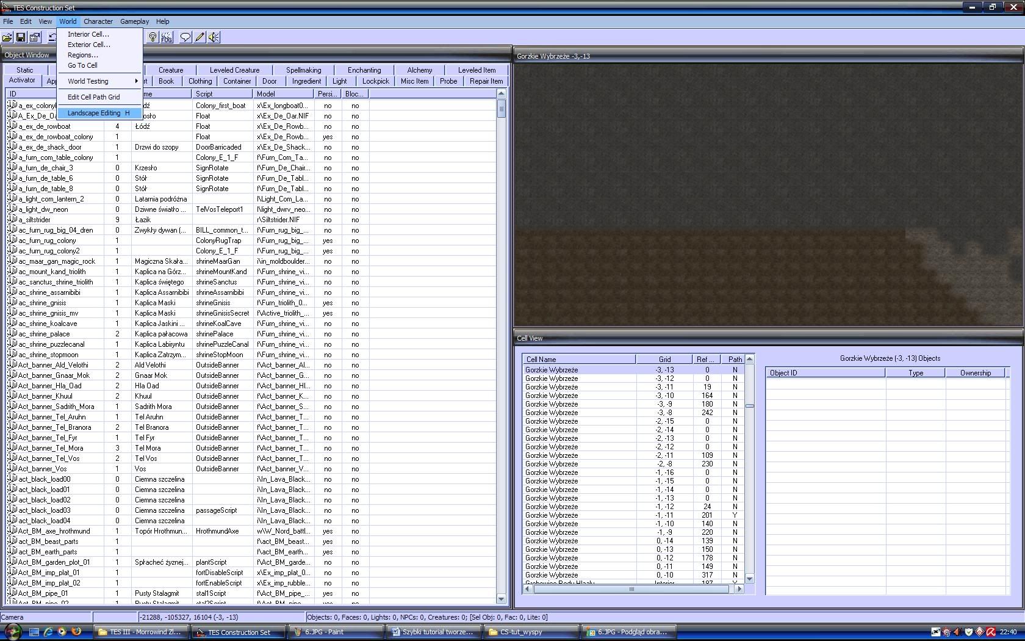Switch to the Lockpick tab
This screenshot has width=1025, height=641.
pos(376,81)
